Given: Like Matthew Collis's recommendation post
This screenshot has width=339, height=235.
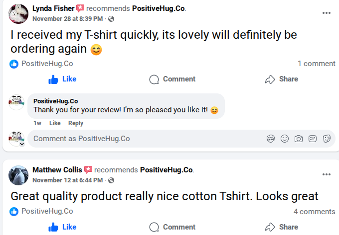Looking at the screenshot, I should tap(62, 227).
